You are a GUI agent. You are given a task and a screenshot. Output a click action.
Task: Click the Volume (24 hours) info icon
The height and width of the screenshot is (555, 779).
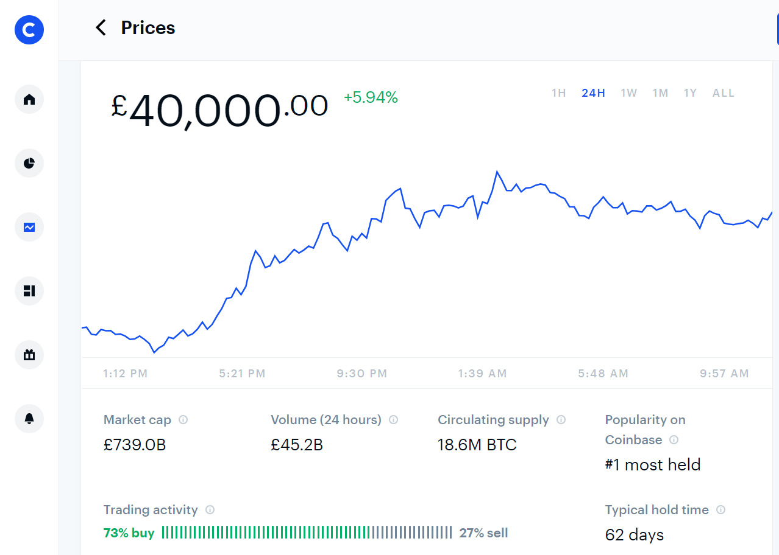click(x=394, y=420)
